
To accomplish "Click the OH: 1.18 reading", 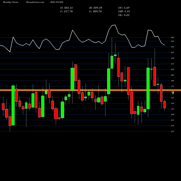I will 124,12.
